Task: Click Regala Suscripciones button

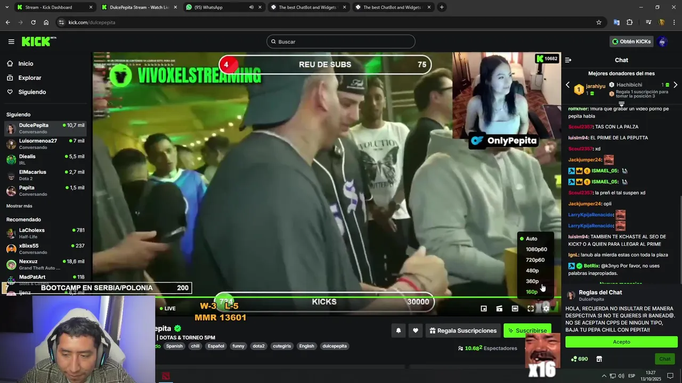Action: tap(462, 330)
